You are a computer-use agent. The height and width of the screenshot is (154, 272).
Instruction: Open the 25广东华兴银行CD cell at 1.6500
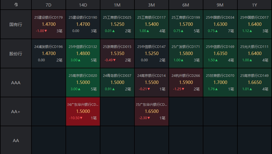point(152,111)
